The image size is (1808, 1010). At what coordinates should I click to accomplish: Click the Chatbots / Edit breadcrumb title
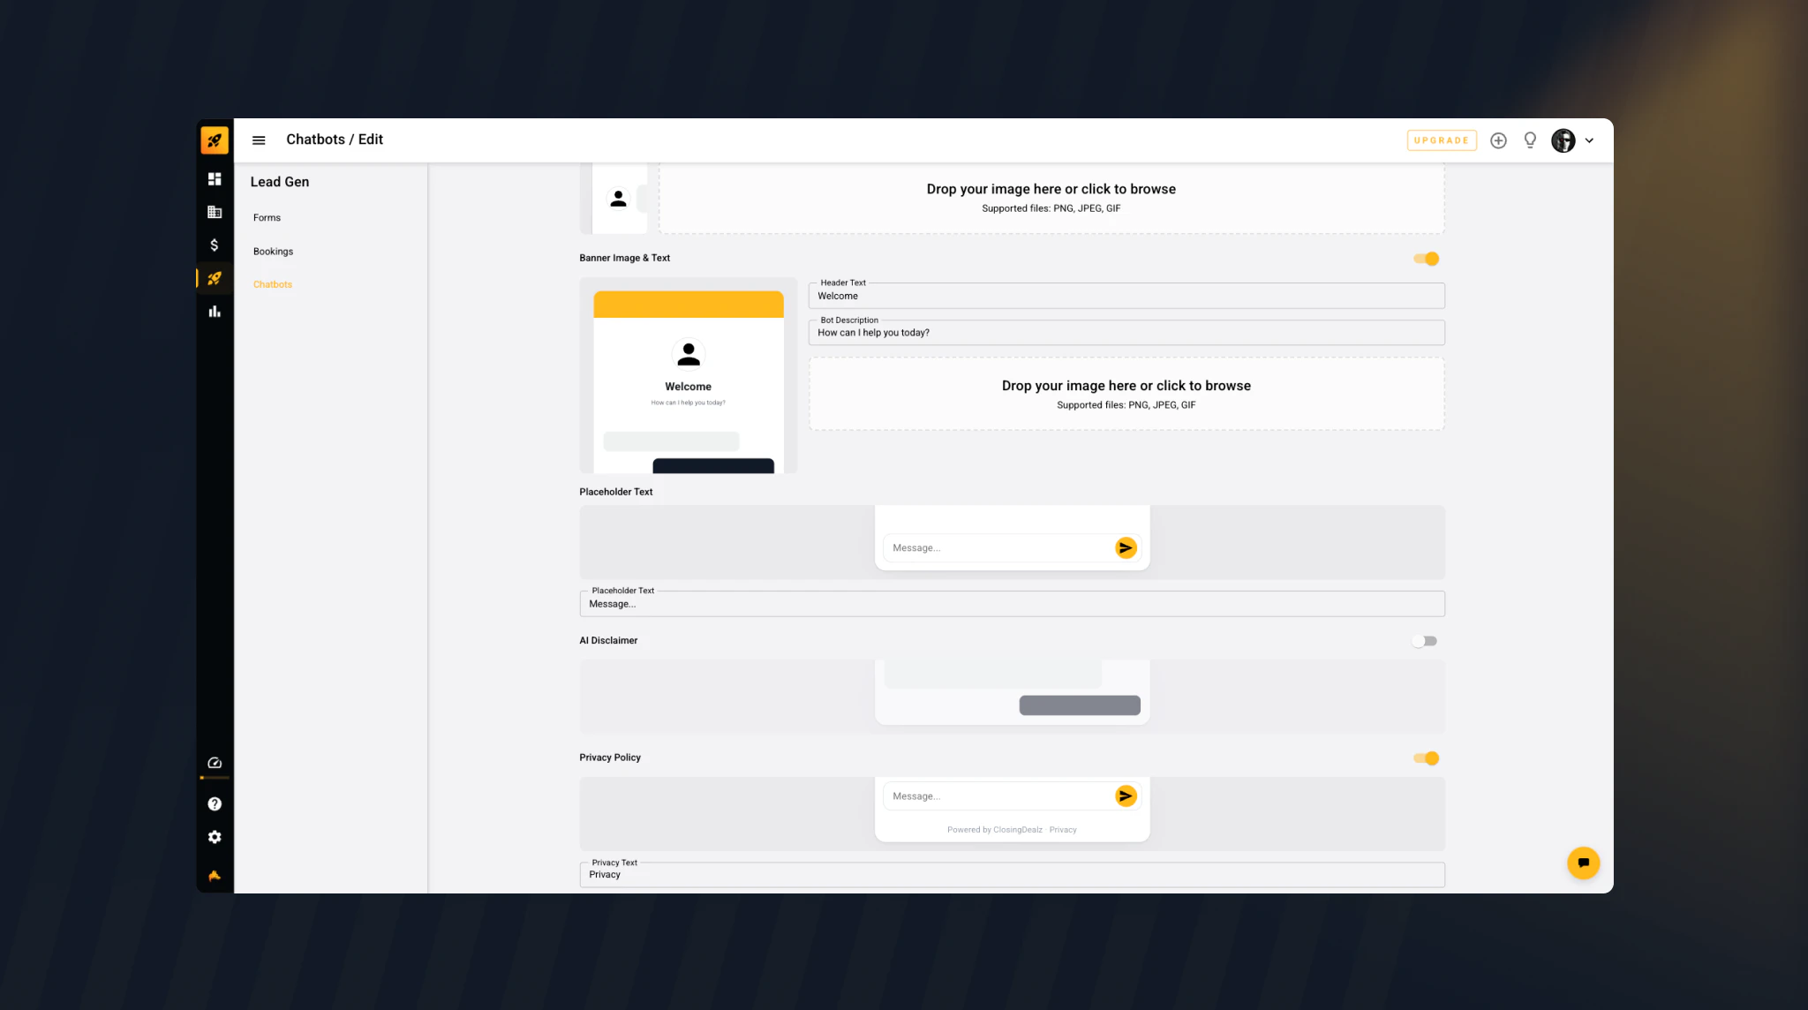[x=335, y=139]
